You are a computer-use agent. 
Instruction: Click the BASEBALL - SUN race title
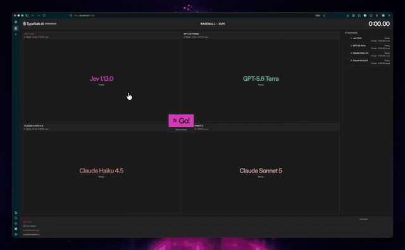213,24
